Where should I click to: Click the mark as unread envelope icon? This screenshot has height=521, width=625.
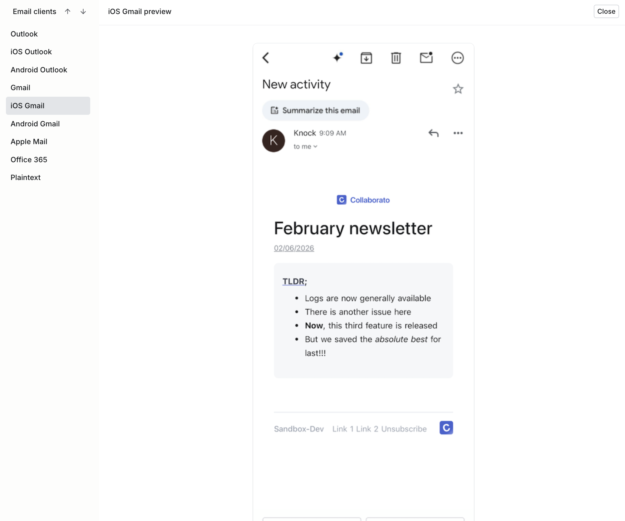click(x=426, y=58)
